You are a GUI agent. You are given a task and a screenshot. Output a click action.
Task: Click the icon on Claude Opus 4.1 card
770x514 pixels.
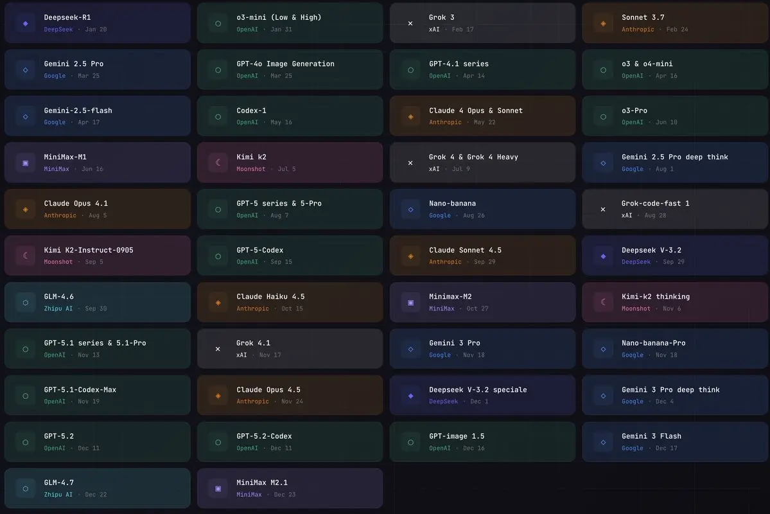point(26,209)
